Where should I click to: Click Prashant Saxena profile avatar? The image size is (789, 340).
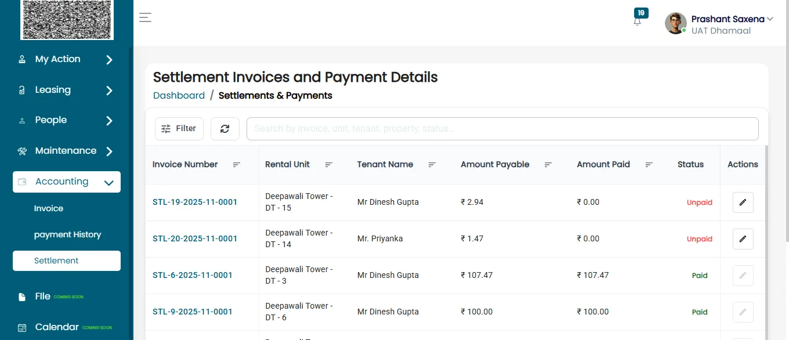[676, 23]
